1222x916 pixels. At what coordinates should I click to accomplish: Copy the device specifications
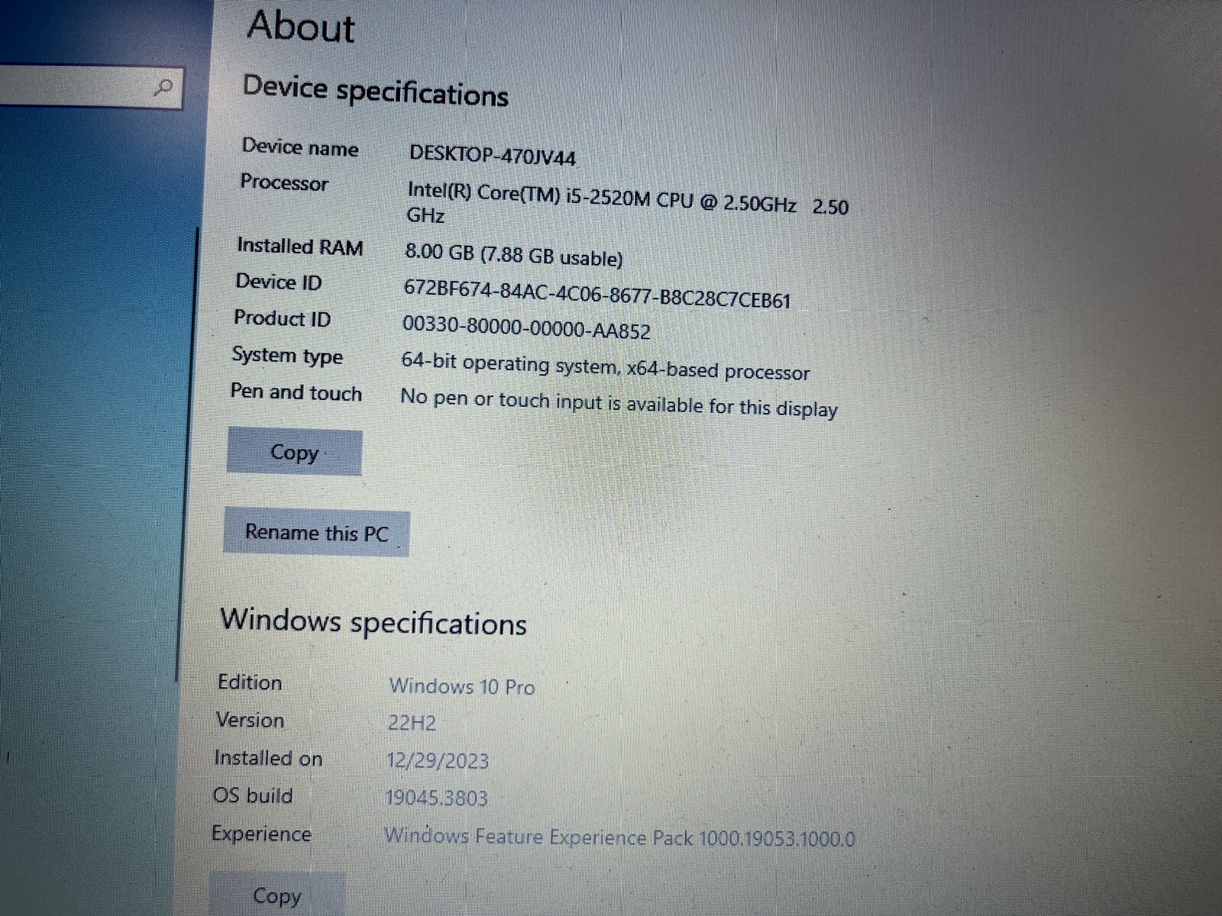coord(294,453)
